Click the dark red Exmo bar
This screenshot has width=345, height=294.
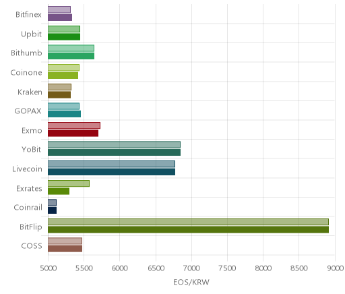pos(73,133)
